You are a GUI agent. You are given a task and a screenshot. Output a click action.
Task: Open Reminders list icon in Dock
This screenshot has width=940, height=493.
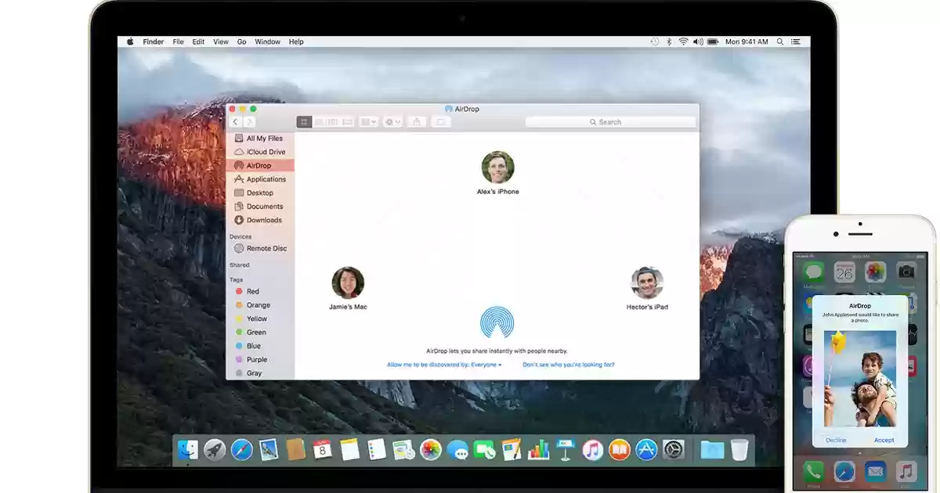click(377, 450)
